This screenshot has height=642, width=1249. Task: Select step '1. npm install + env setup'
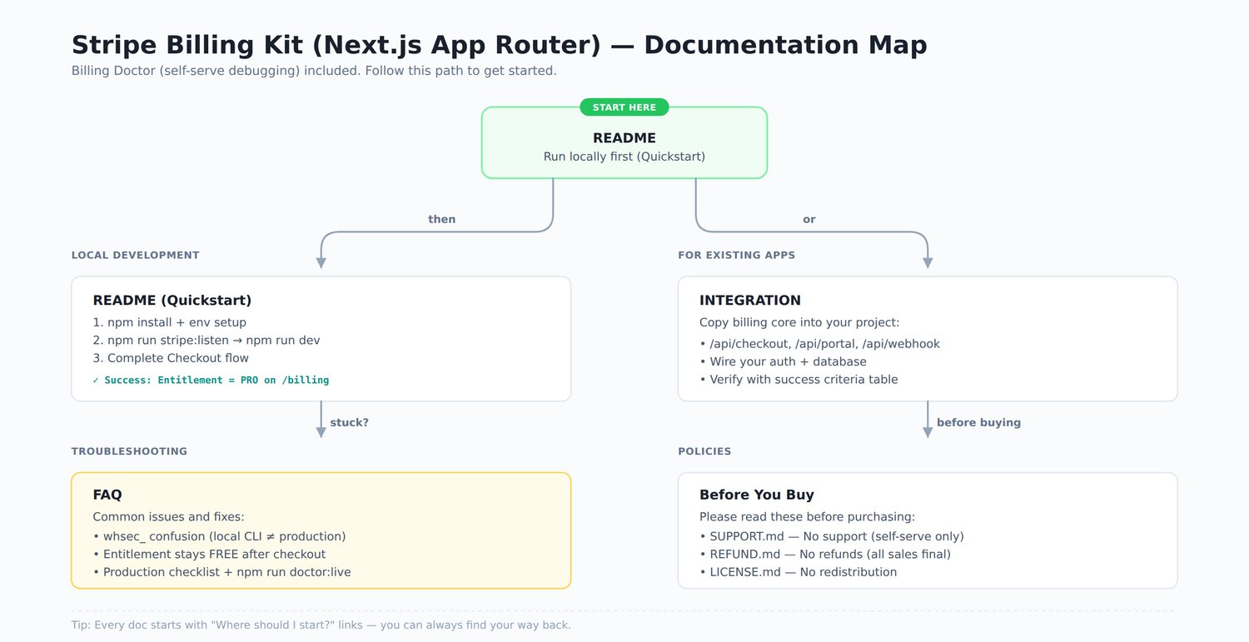(x=170, y=322)
